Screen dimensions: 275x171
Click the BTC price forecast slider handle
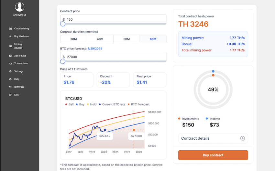[x=63, y=61]
